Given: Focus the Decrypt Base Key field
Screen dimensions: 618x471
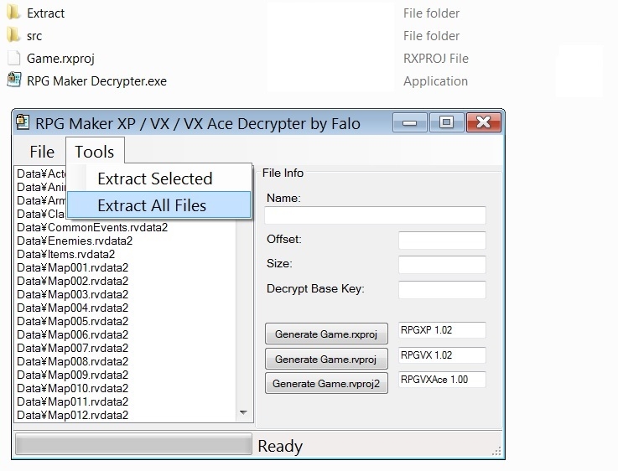Looking at the screenshot, I should 442,290.
